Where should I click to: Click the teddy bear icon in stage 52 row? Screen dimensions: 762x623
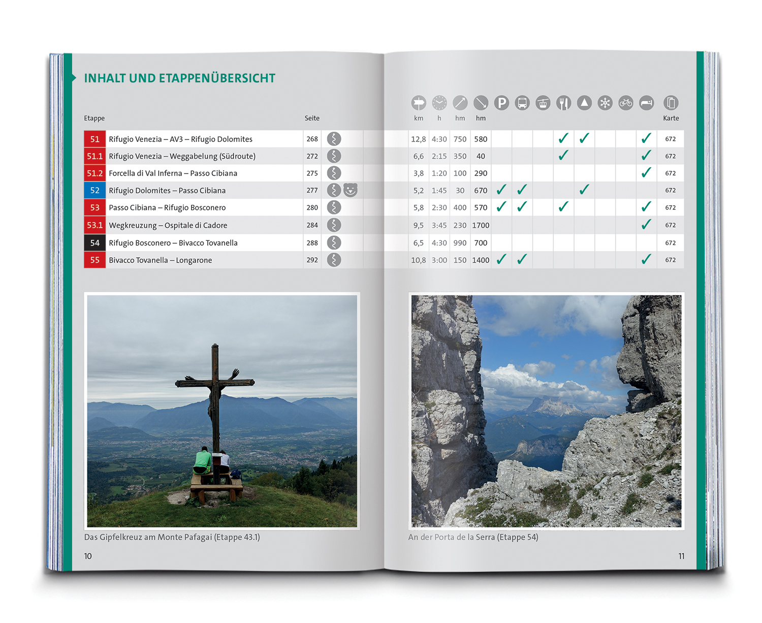pos(351,190)
